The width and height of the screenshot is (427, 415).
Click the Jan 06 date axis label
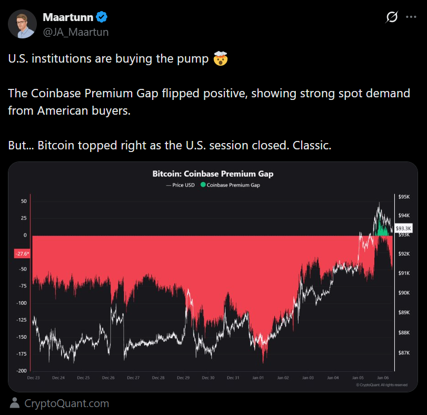(383, 378)
